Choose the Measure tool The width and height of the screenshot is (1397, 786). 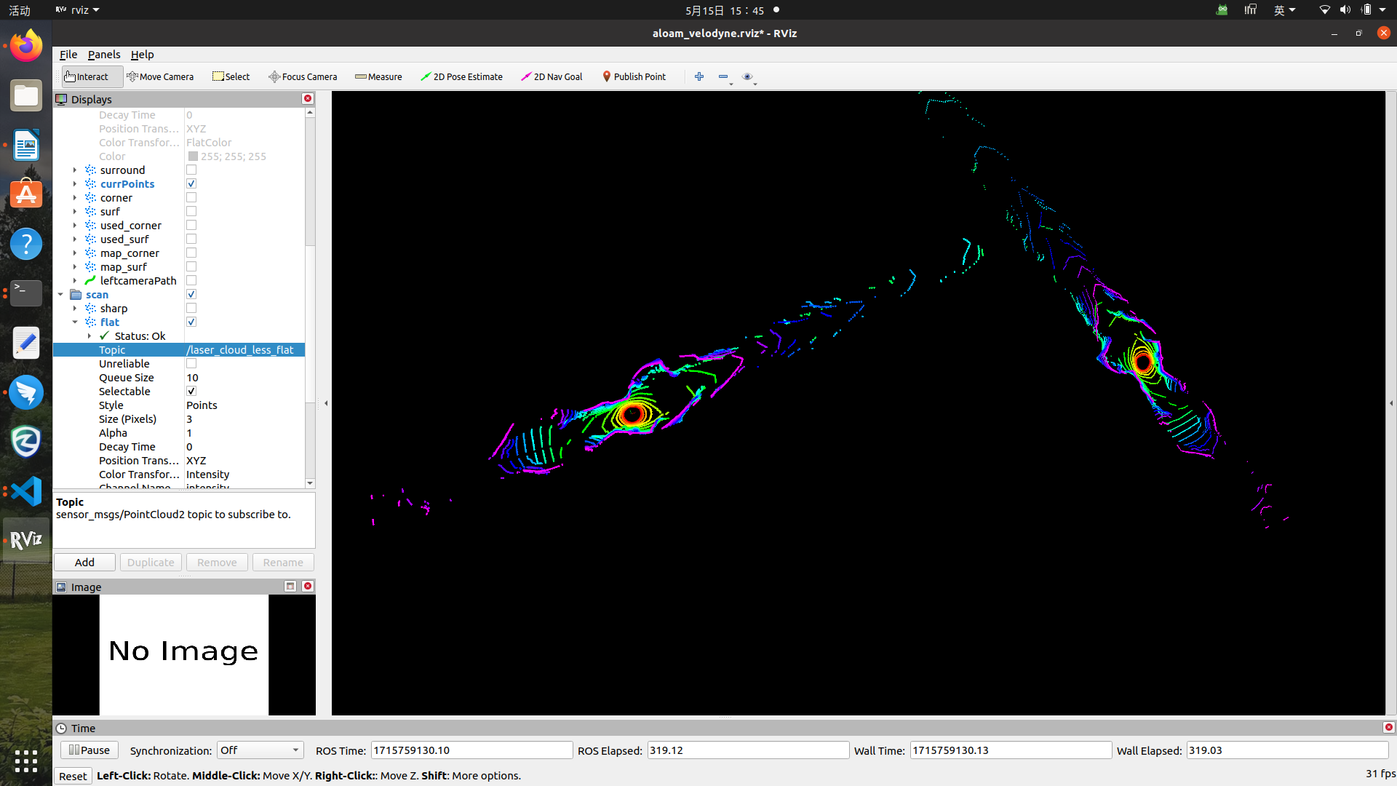(x=378, y=76)
